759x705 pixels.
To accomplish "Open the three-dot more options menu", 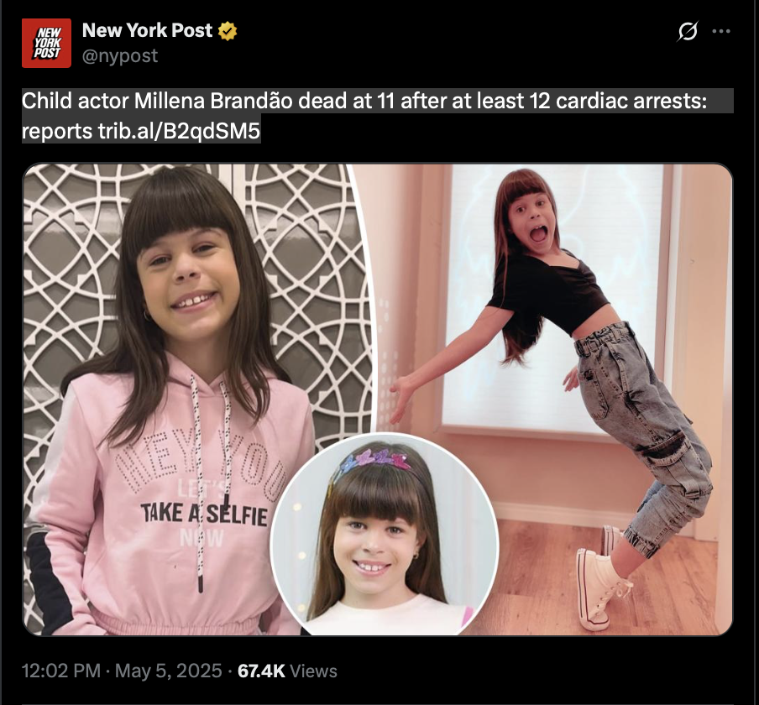I will (x=721, y=31).
